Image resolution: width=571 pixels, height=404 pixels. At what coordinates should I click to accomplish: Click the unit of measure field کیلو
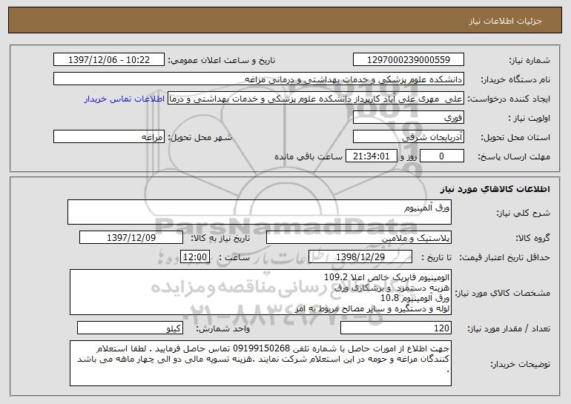pyautogui.click(x=130, y=328)
